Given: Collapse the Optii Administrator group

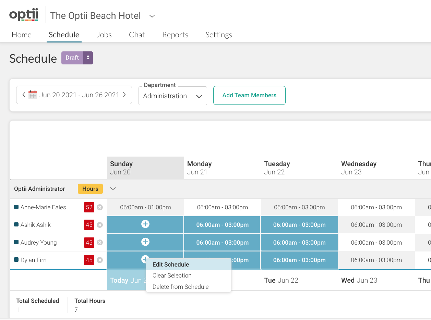Looking at the screenshot, I should coord(113,189).
